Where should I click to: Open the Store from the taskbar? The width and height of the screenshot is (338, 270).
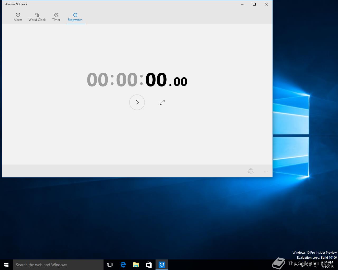point(149,265)
